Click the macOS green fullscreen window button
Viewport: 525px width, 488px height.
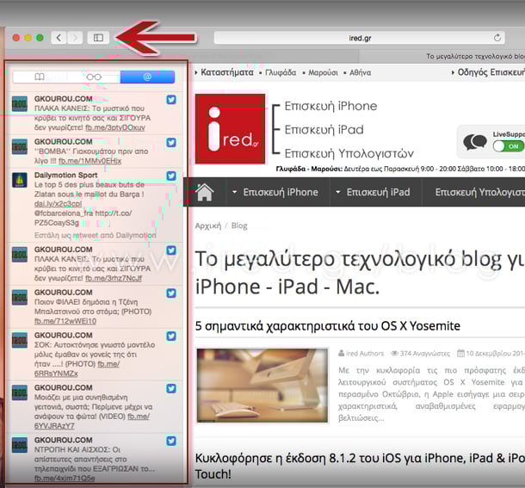pos(40,38)
